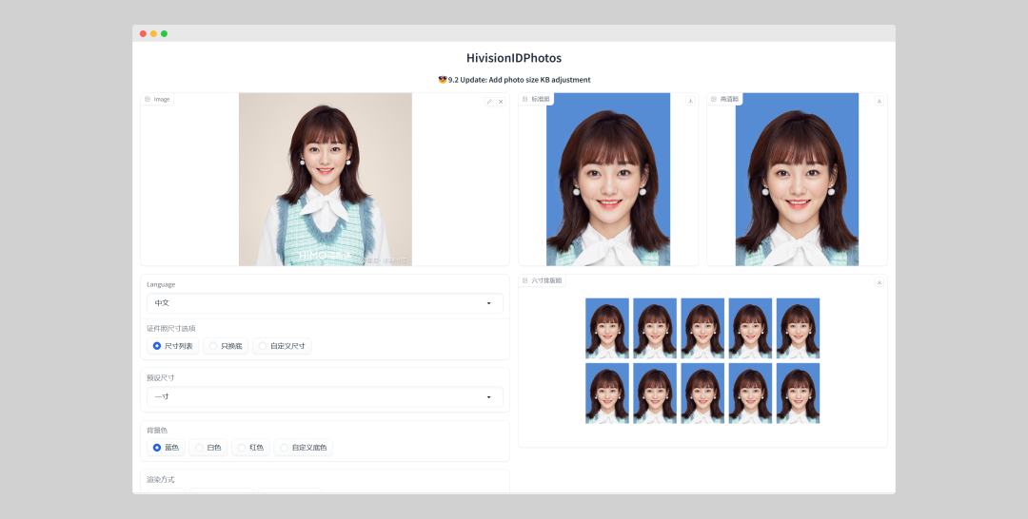This screenshot has width=1028, height=519.
Task: Click the 标准照 result photo
Action: 607,180
